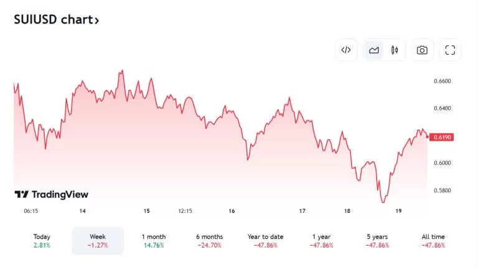Click the 19 date marker on time axis
Screen dimensions: 478x268
pos(399,212)
